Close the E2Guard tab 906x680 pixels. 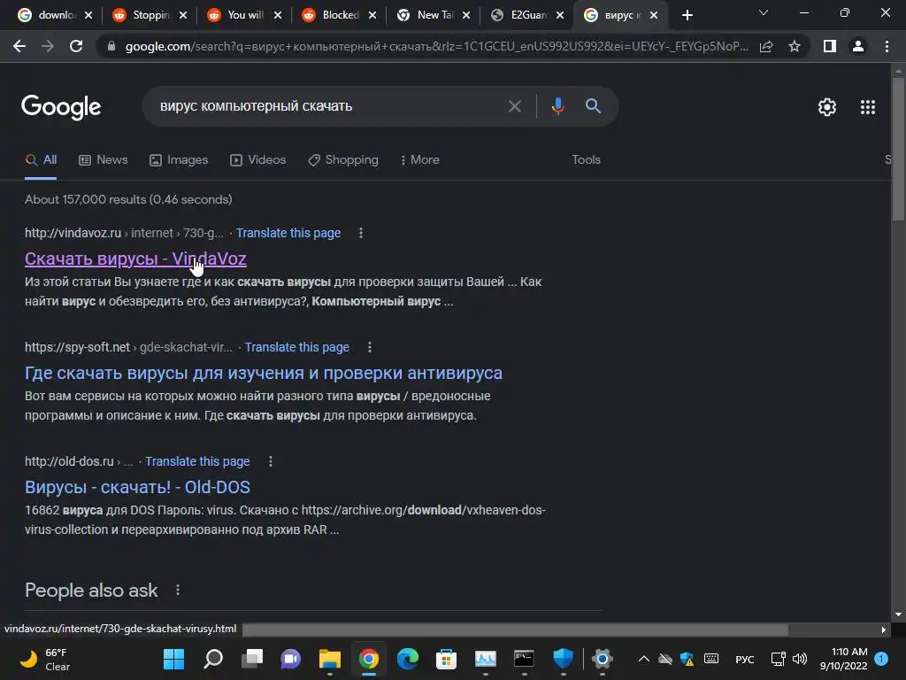click(x=560, y=15)
